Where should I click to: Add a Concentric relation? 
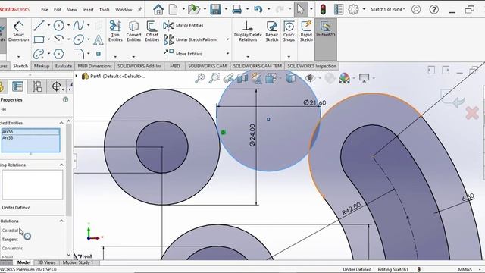12,248
